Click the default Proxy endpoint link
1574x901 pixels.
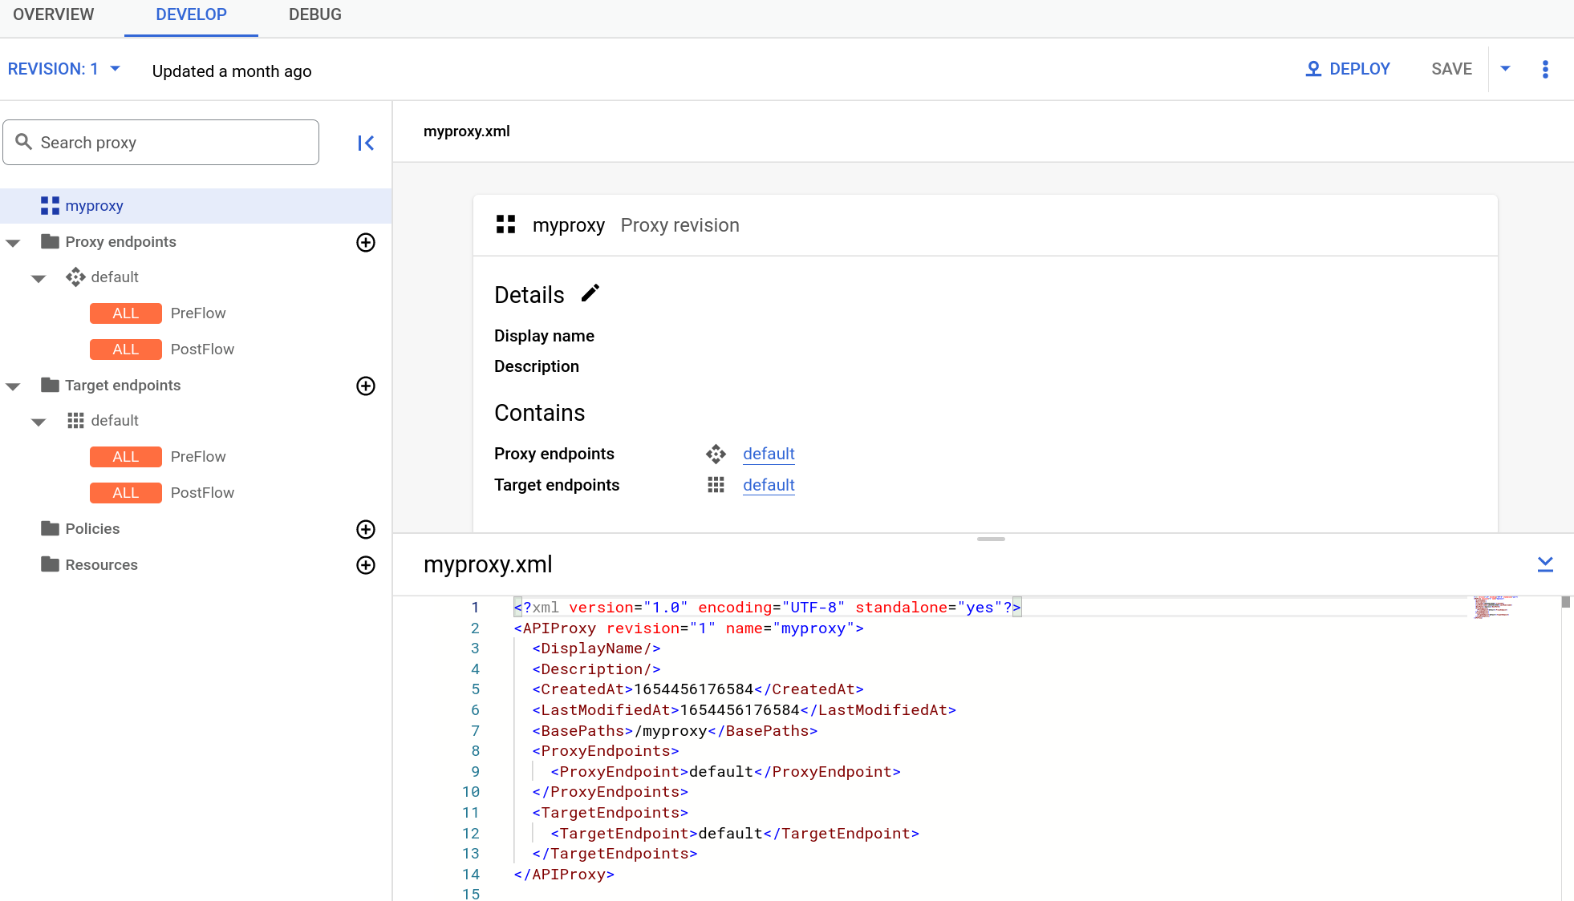(x=768, y=453)
